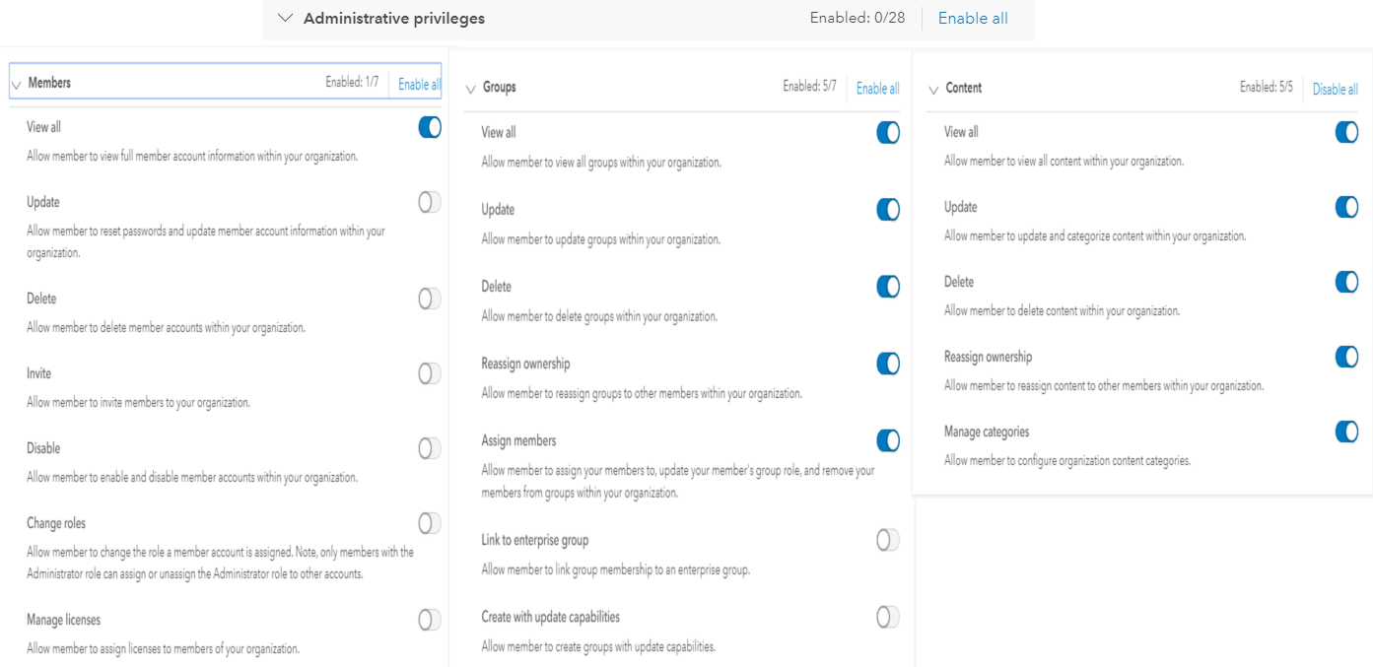Screen dimensions: 1373x667
Task: Collapse the Content section
Action: pyautogui.click(x=932, y=88)
